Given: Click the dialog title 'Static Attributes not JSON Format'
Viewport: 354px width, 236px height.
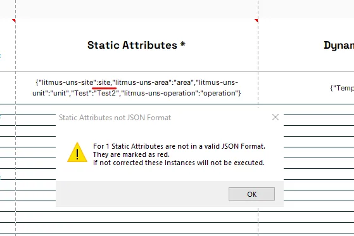Looking at the screenshot, I should (115, 118).
